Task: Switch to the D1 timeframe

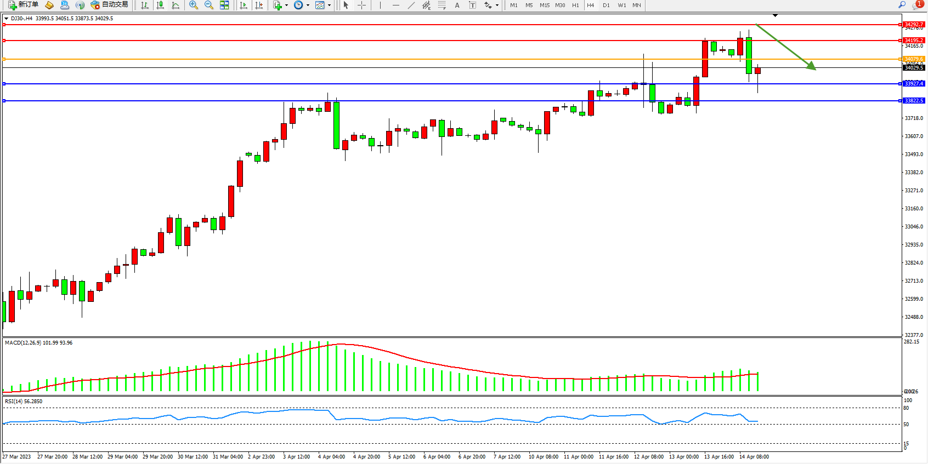Action: [x=606, y=5]
